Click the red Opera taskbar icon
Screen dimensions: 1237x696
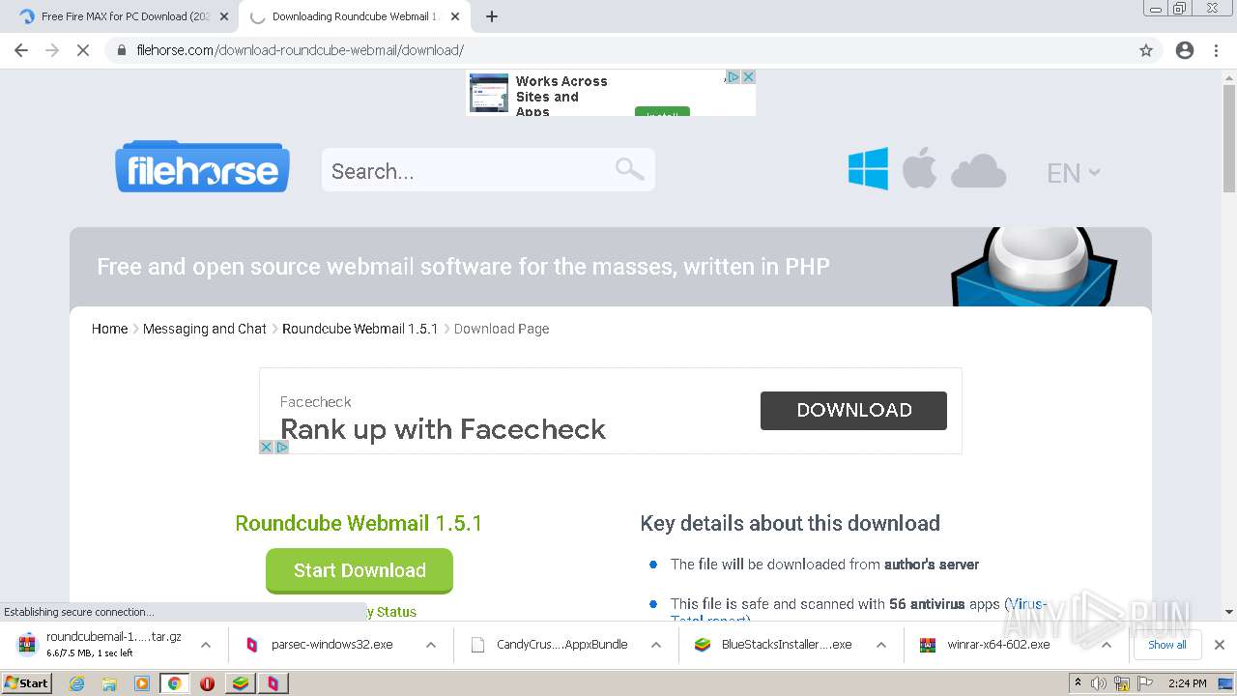(207, 683)
